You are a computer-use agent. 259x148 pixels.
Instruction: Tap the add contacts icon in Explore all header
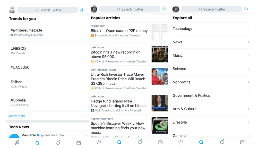click(246, 9)
